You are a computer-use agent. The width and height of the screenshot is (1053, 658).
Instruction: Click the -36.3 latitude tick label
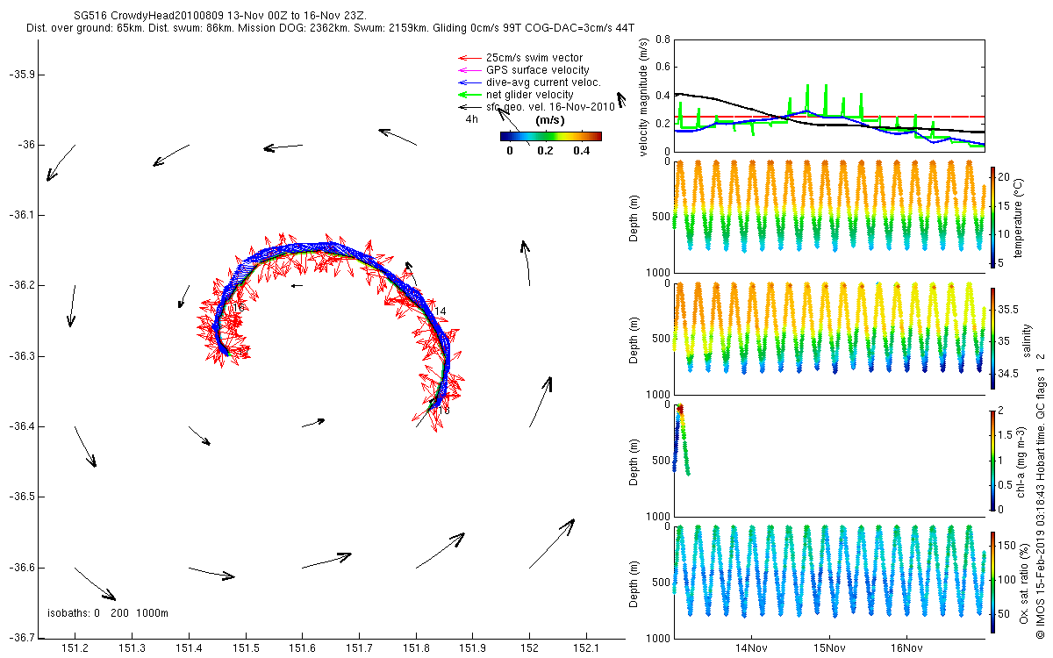[20, 356]
